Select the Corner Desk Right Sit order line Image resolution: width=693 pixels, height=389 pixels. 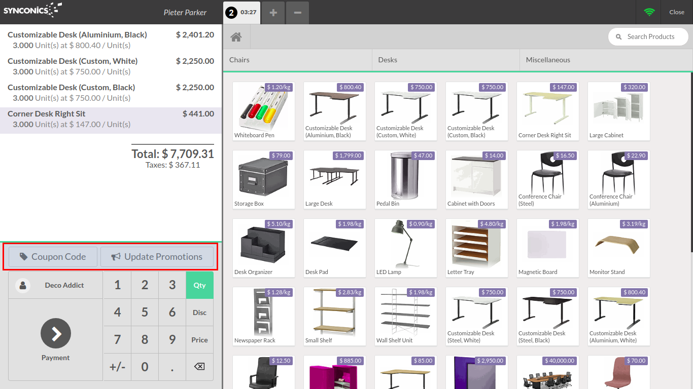[111, 119]
